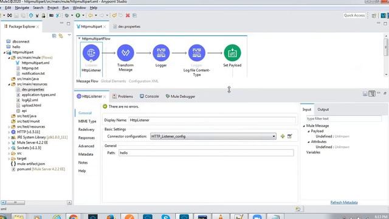Open the Advanced settings section
The width and height of the screenshot is (389, 219).
coord(86,146)
